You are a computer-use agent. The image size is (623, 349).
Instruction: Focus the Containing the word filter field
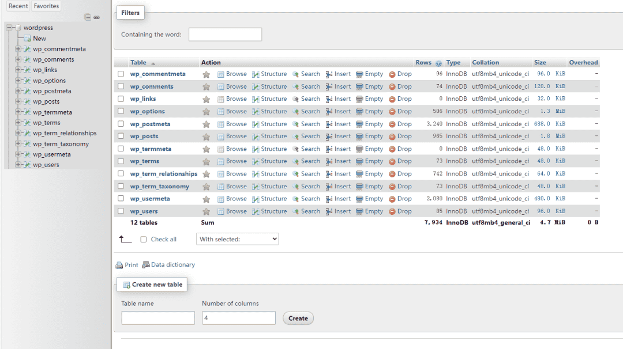click(x=225, y=35)
